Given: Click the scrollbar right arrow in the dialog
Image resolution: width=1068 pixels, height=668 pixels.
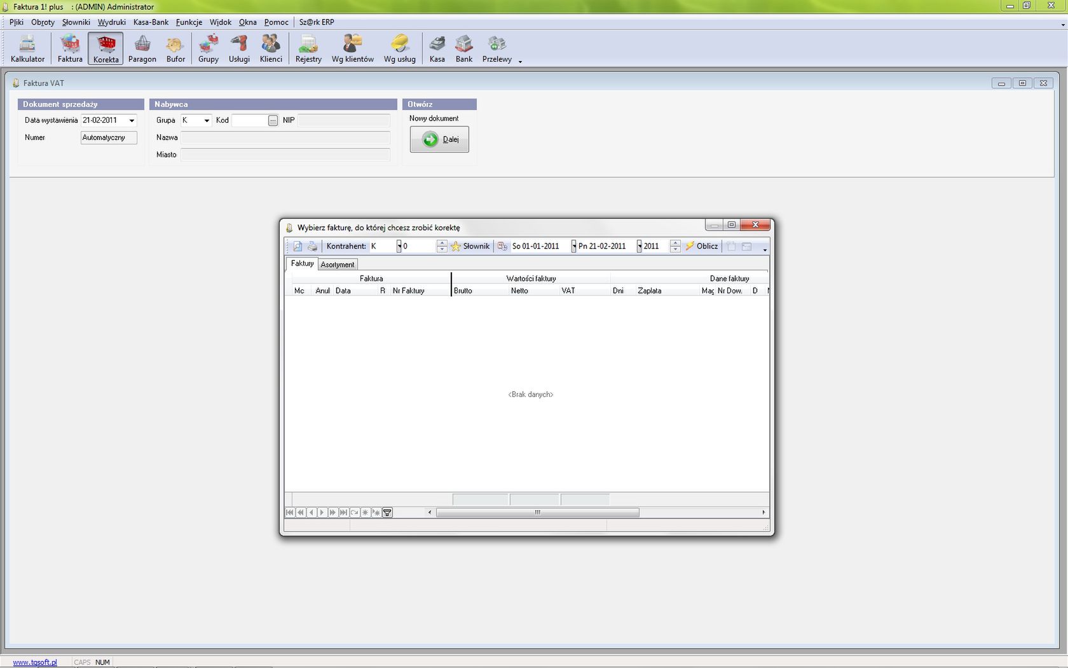Looking at the screenshot, I should pyautogui.click(x=763, y=512).
